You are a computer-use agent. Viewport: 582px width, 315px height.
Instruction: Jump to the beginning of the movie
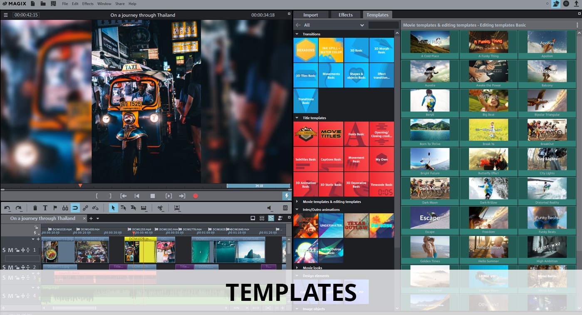137,196
